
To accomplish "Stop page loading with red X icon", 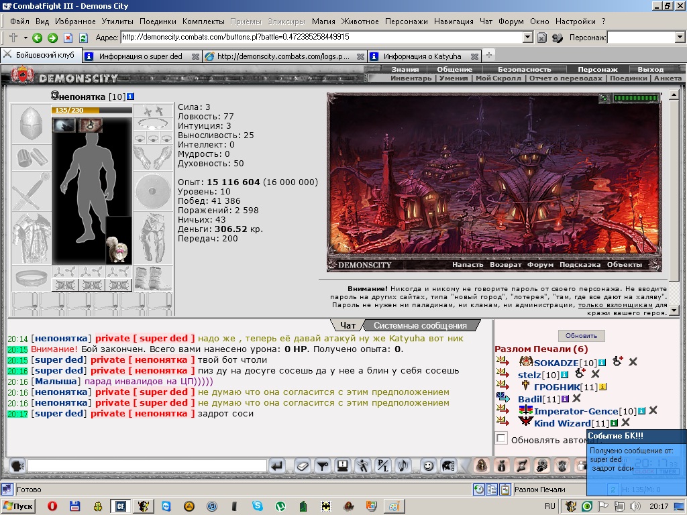I will 68,38.
